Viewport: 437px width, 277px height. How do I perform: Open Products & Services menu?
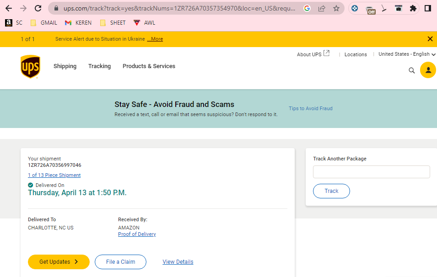[x=149, y=66]
